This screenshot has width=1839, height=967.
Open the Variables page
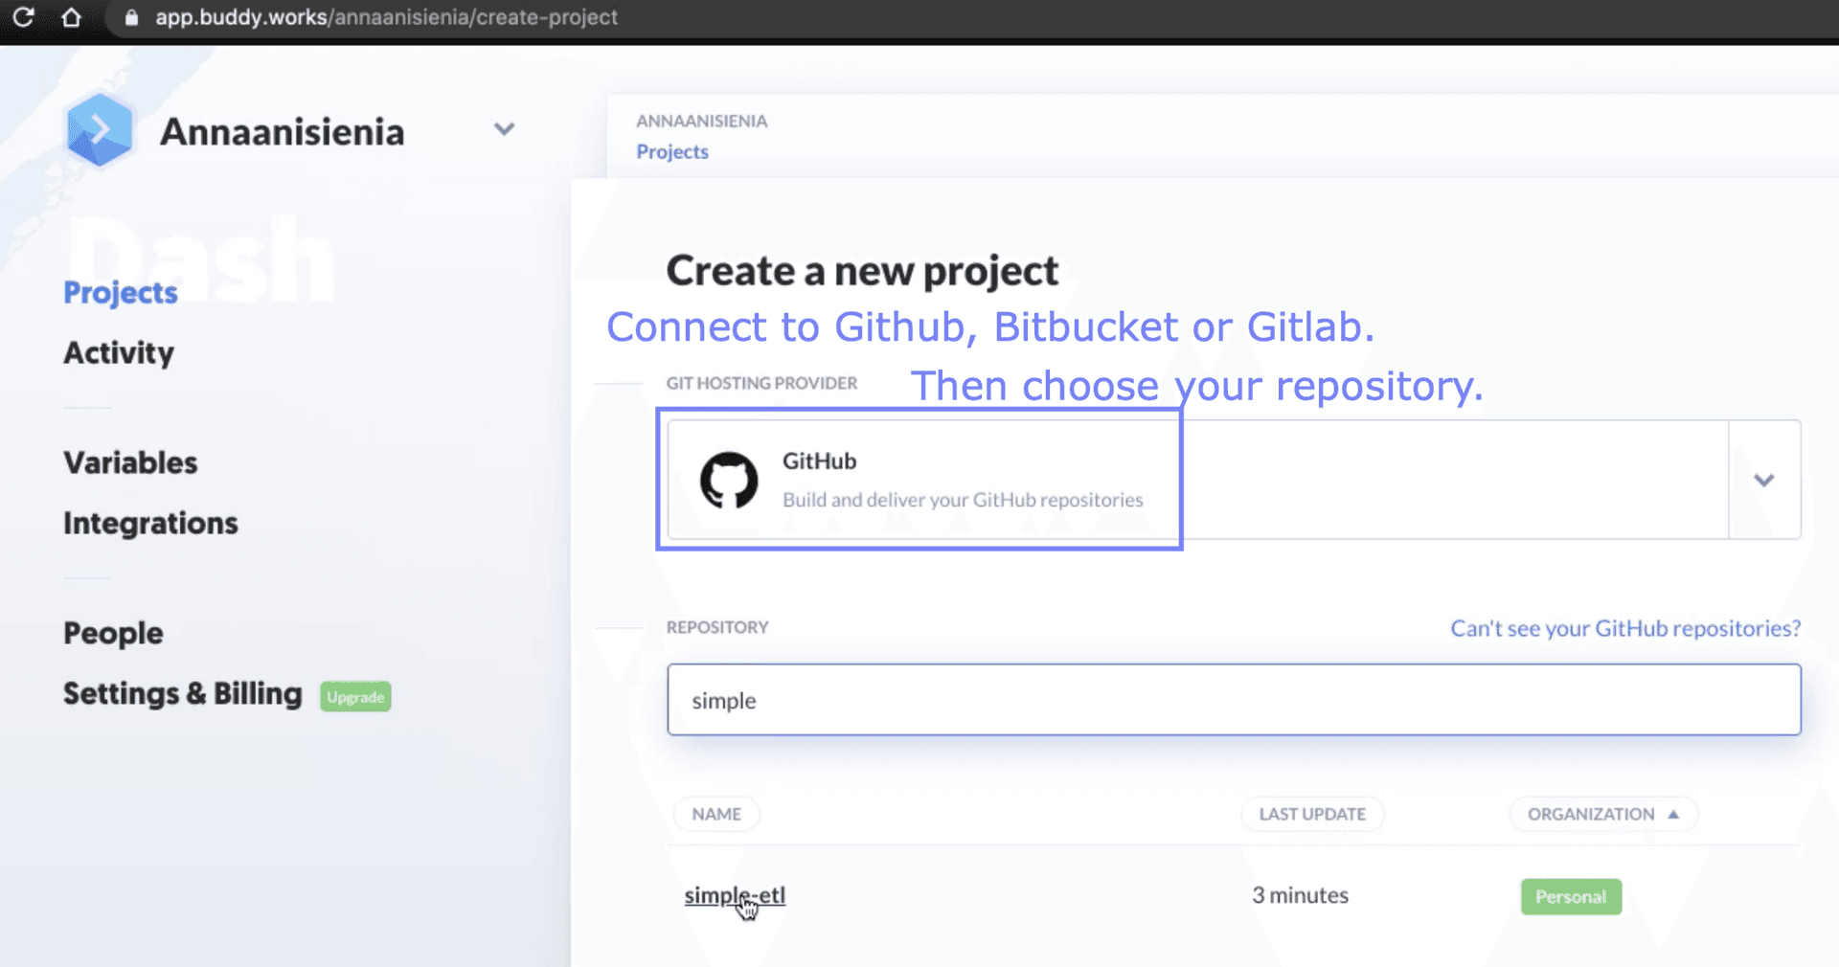130,462
